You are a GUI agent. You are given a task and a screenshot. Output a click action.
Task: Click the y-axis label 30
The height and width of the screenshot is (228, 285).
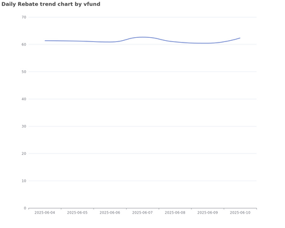pyautogui.click(x=24, y=126)
